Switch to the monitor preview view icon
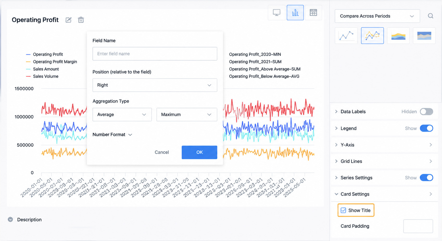Viewport: 442px width, 241px height. point(276,12)
